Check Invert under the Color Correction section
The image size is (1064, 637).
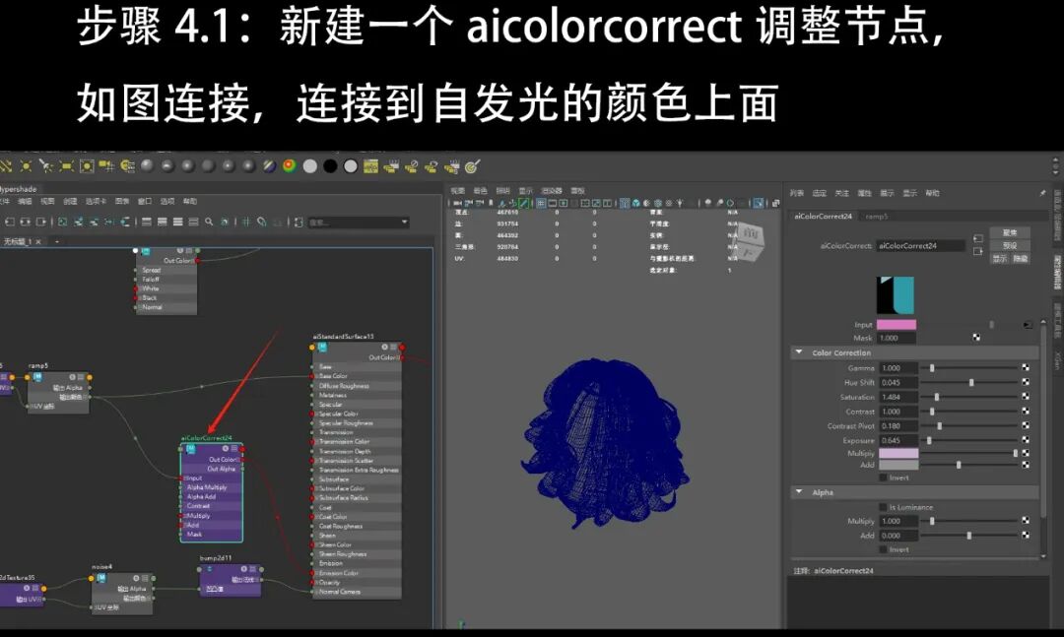coord(883,478)
